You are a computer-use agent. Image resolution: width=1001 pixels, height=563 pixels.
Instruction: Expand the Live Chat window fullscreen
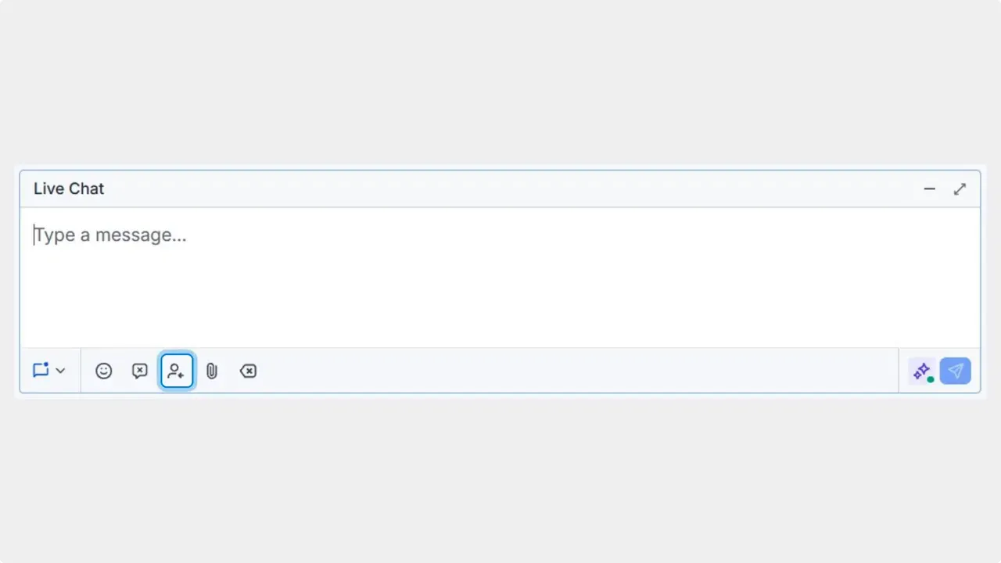960,188
